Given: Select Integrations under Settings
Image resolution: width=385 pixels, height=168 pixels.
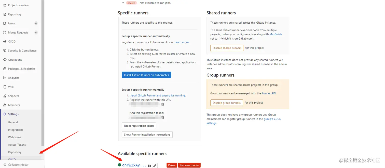Looking at the screenshot, I should (16, 130).
